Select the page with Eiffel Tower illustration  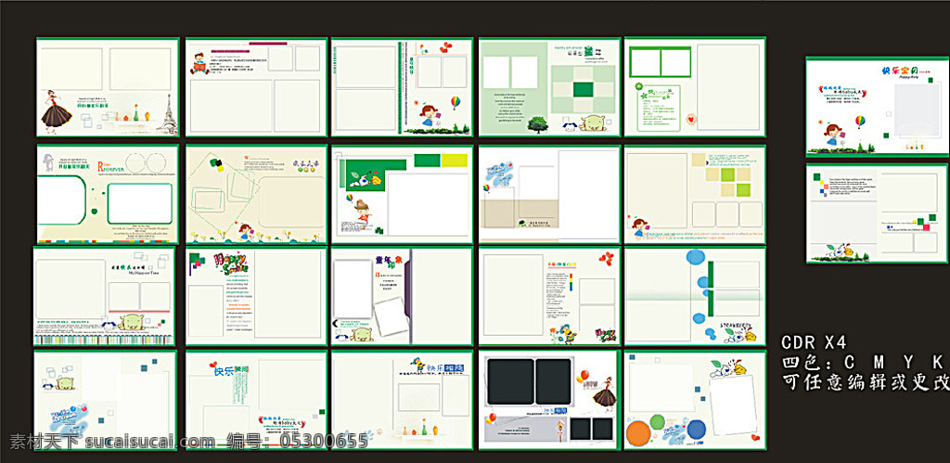[108, 86]
